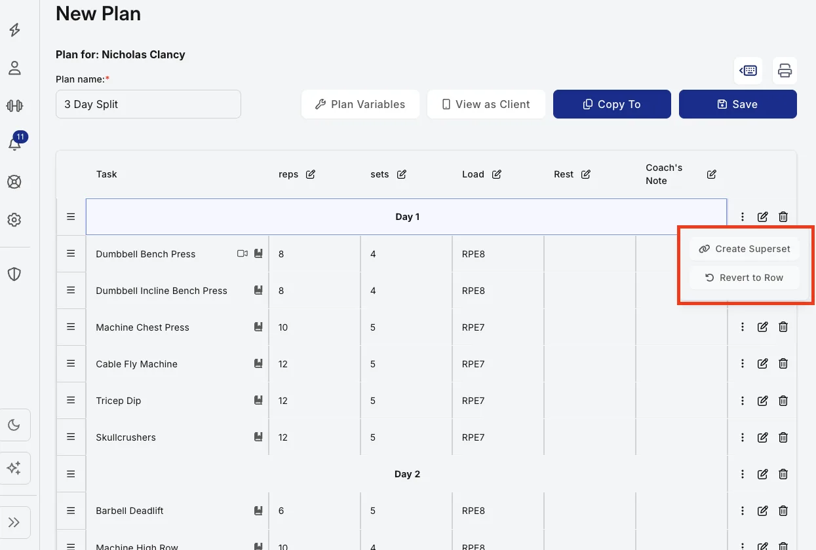Open three-dot menu for Barbell Deadlift
Screen dimensions: 816x550
pyautogui.click(x=743, y=511)
